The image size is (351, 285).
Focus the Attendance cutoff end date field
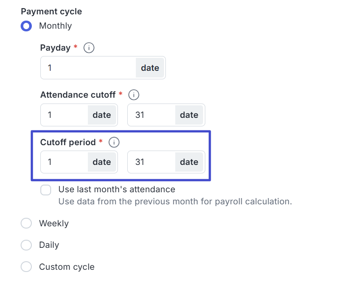(x=151, y=115)
